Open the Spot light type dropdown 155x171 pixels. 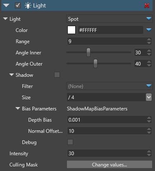click(x=110, y=19)
